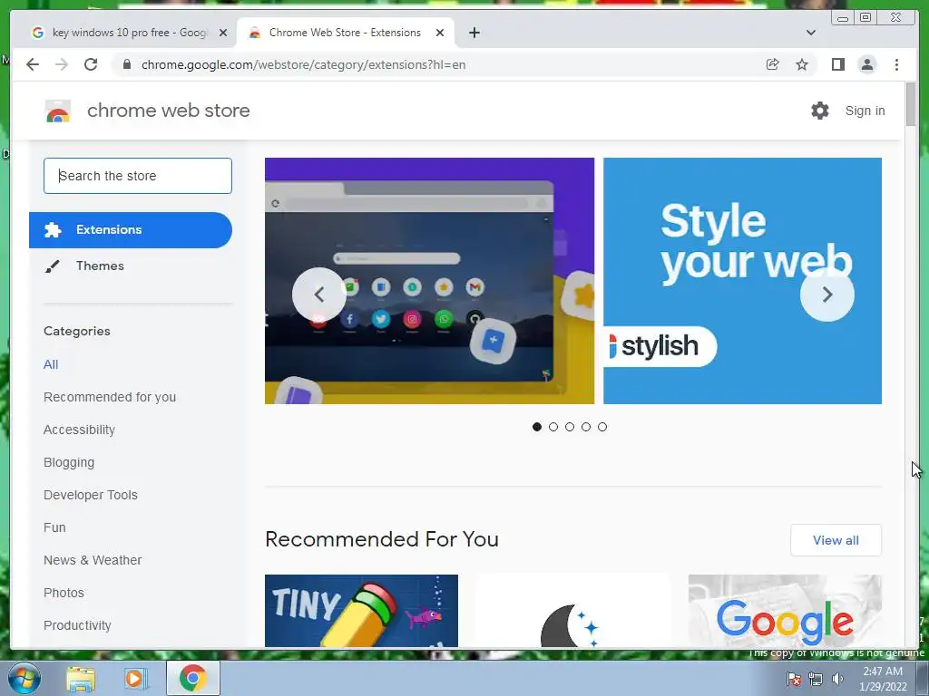
Task: Go back to the previous page
Action: click(33, 64)
